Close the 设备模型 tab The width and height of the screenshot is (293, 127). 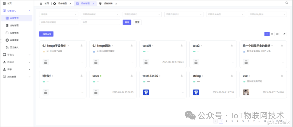(70, 4)
